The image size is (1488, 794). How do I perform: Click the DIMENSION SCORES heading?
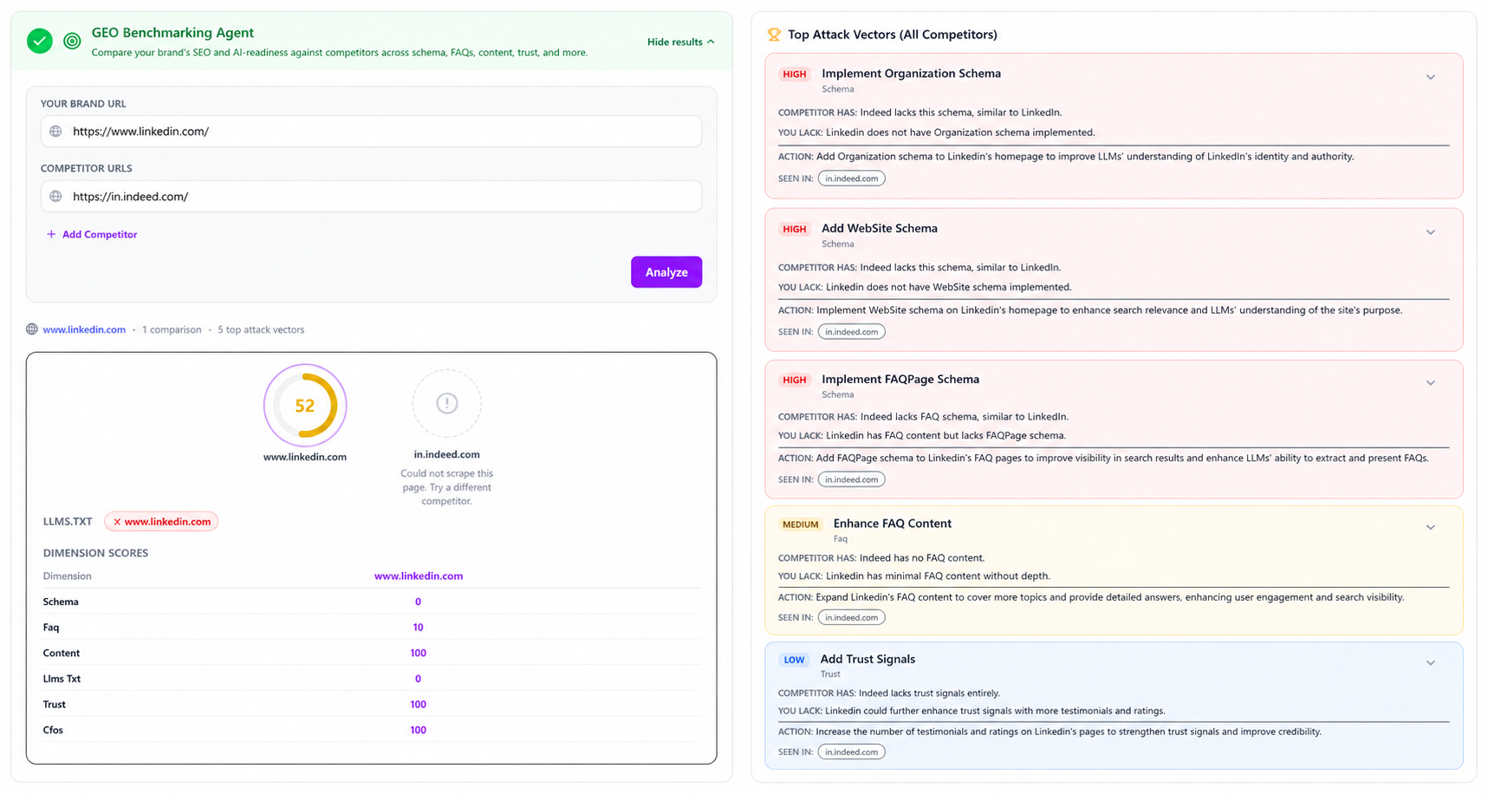coord(95,553)
